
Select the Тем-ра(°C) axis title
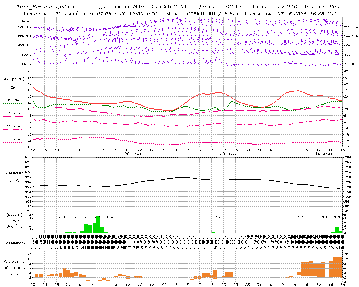click(13, 79)
